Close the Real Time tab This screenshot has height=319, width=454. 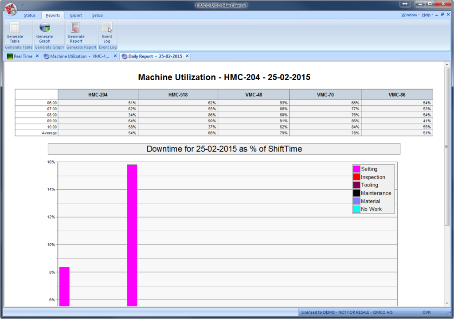coord(37,56)
